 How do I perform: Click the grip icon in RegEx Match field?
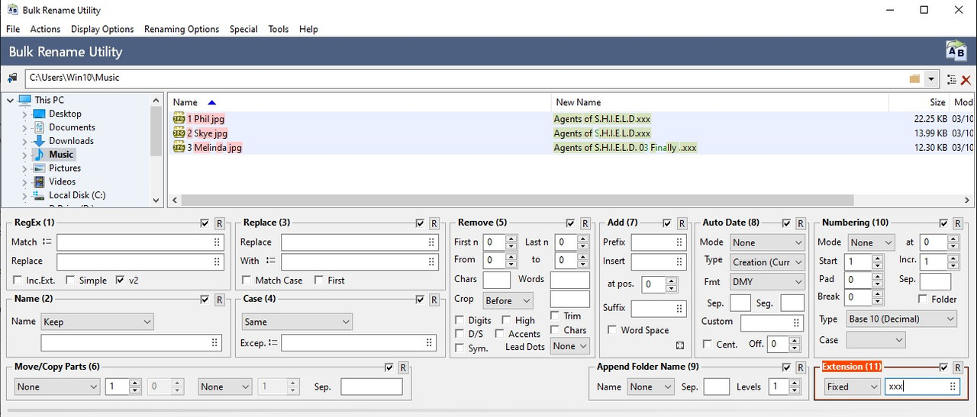(217, 242)
